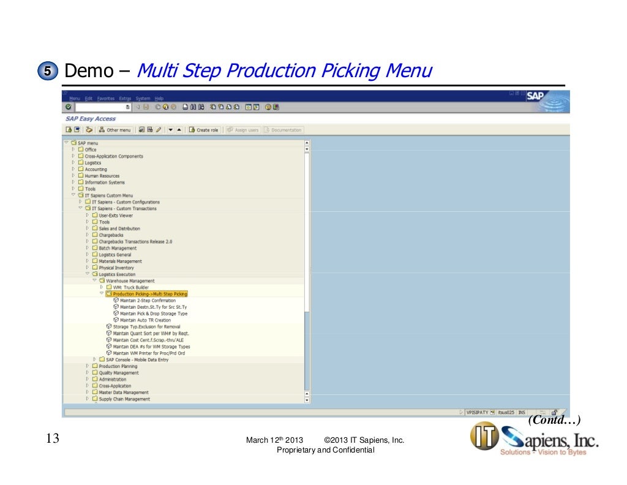Select Chargebacks Transactions Release 2.0 row
627x485 pixels.
135,241
